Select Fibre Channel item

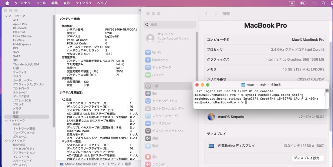[23, 36]
